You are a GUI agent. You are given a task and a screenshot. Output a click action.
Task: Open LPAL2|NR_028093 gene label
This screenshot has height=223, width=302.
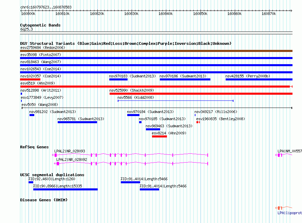70,151
